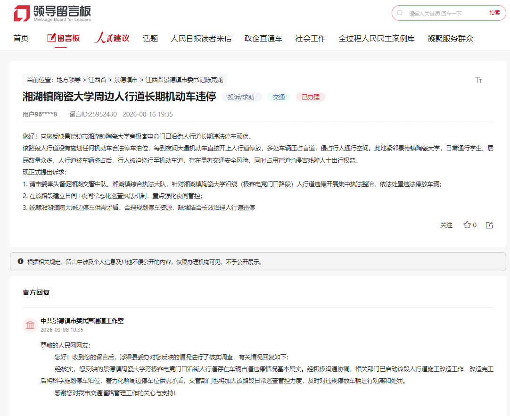Click reply timestamp 2026-09-08 10:35

[x=62, y=330]
